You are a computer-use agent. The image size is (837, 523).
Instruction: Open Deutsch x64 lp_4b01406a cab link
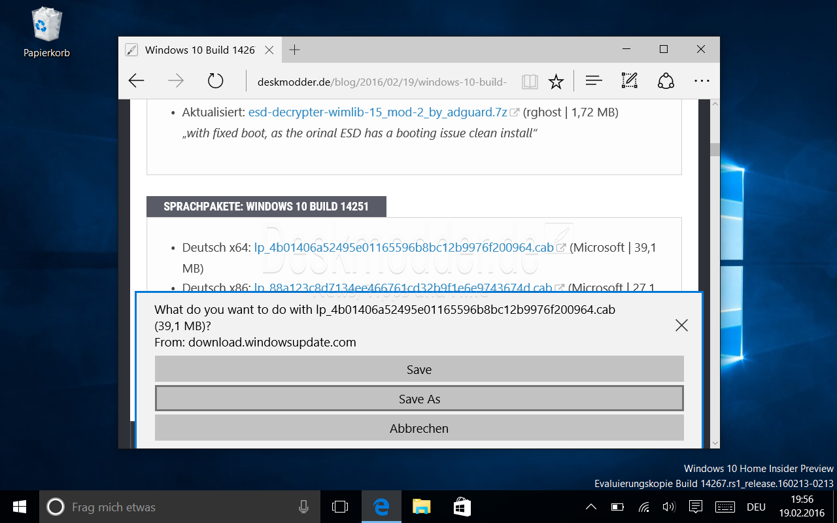pyautogui.click(x=403, y=248)
